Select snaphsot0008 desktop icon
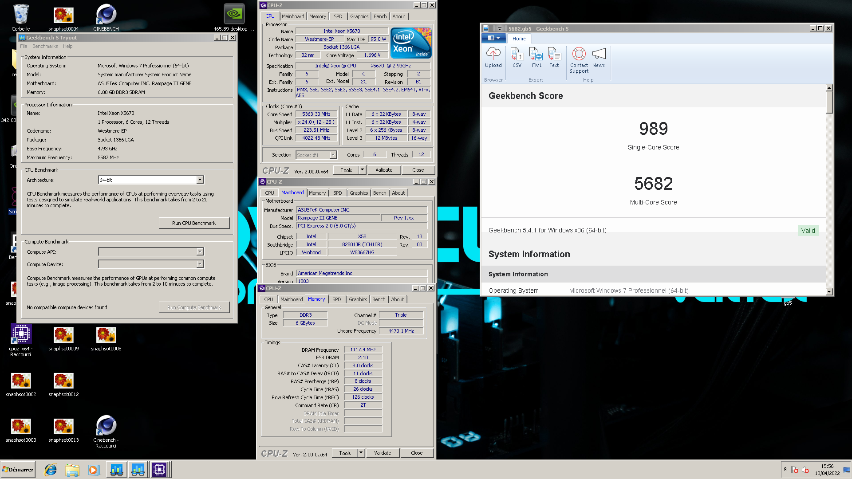Image resolution: width=852 pixels, height=479 pixels. 106,339
